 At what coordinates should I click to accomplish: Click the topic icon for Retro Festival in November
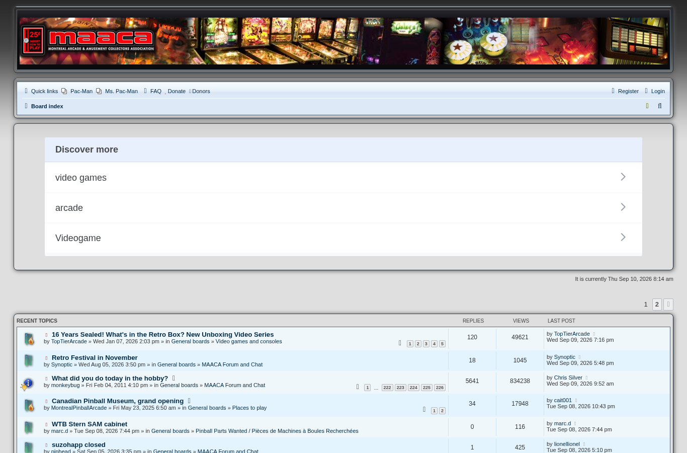pos(29,361)
